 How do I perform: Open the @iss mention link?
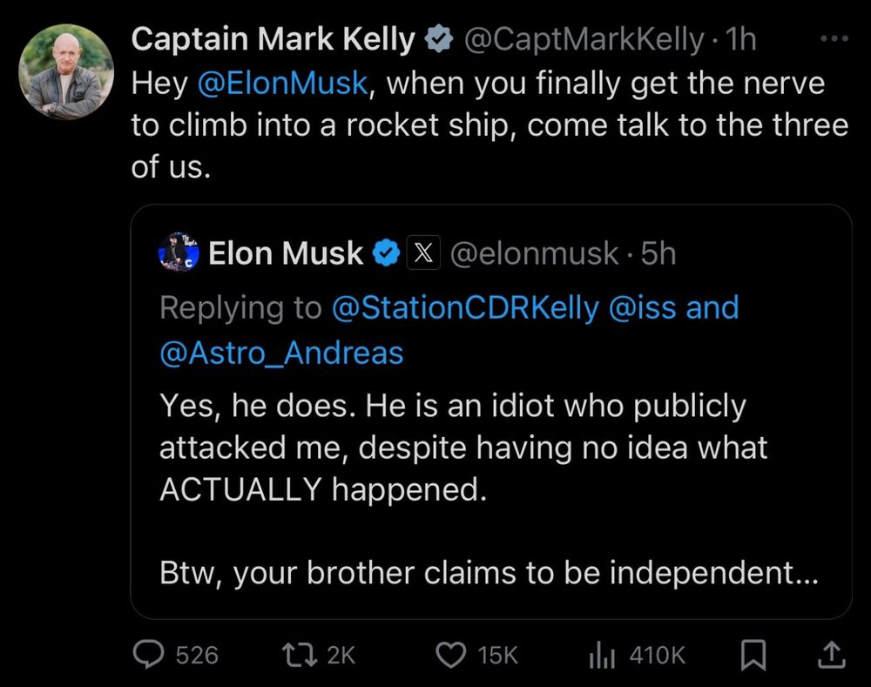643,307
